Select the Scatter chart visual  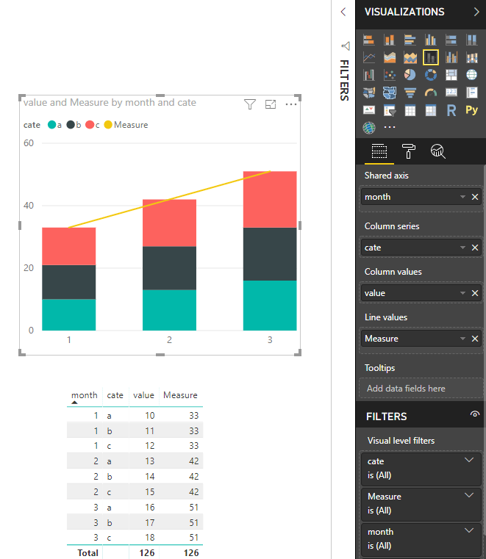[389, 75]
